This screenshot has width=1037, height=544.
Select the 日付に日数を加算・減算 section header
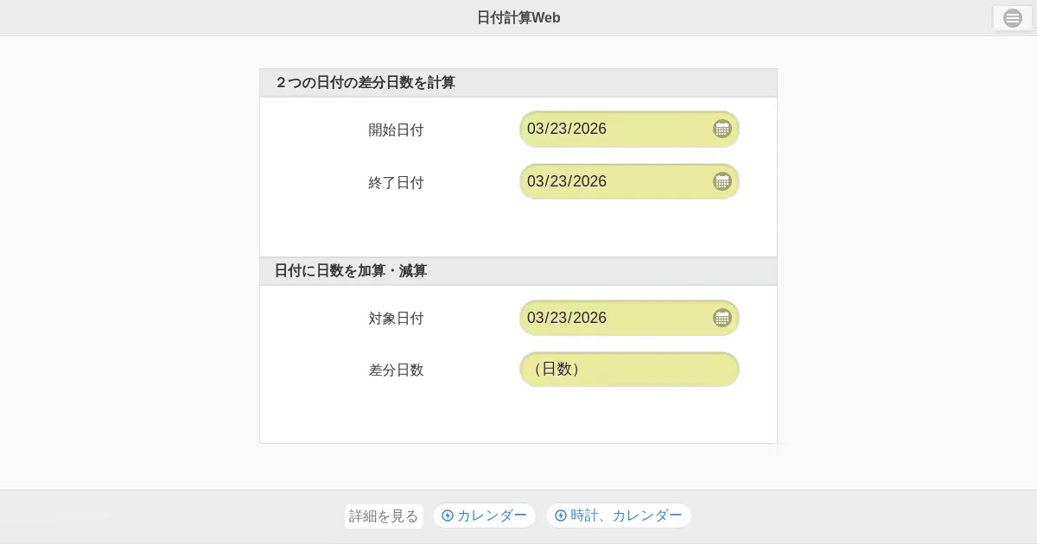click(x=351, y=271)
